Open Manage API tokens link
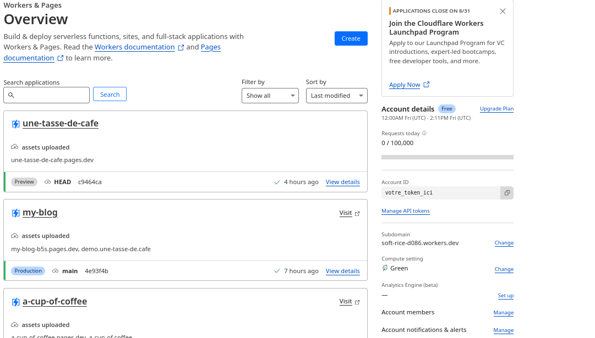Viewport: 595px width, 338px height. (406, 211)
